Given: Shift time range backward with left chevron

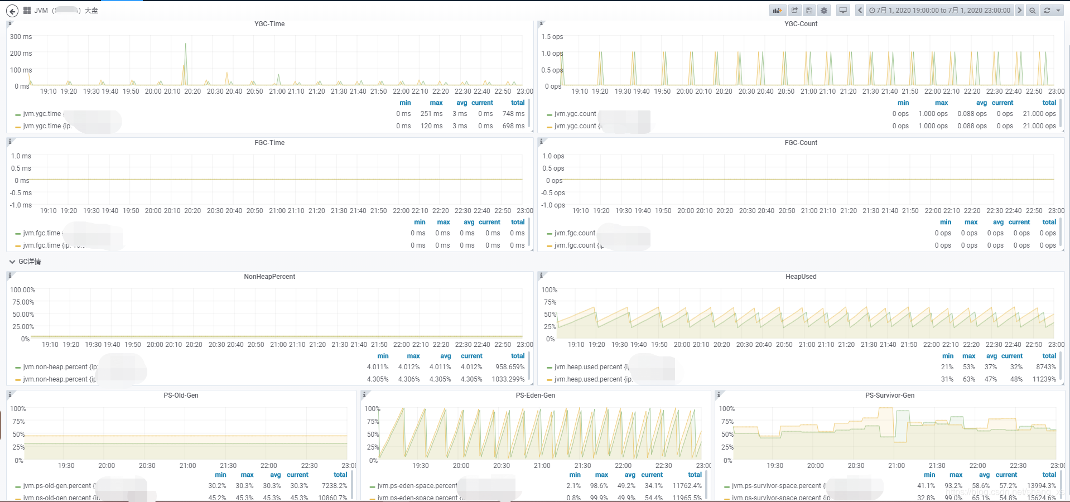Looking at the screenshot, I should tap(860, 11).
